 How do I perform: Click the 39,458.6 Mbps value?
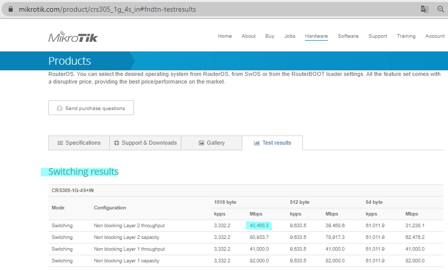click(x=335, y=226)
